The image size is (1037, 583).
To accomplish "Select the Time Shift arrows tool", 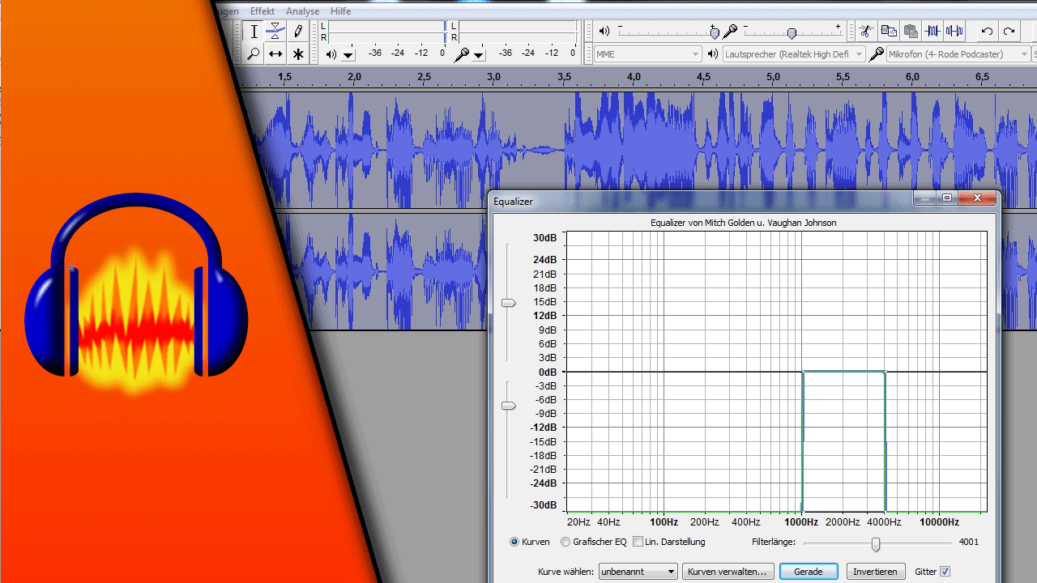I will pos(275,54).
